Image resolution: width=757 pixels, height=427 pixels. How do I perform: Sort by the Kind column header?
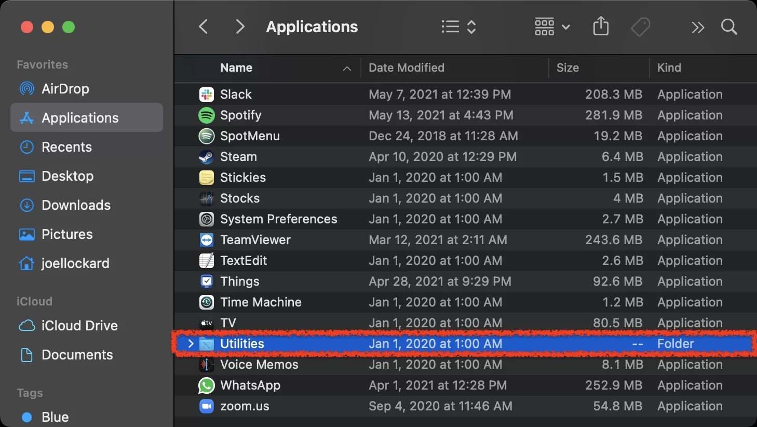[669, 68]
